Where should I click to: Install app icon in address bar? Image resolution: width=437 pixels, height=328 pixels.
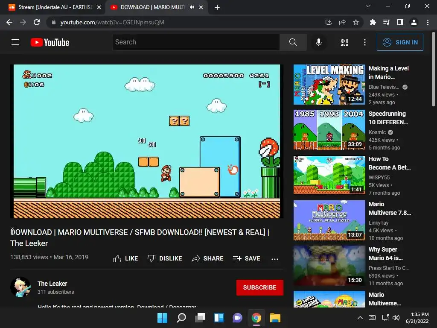(328, 22)
